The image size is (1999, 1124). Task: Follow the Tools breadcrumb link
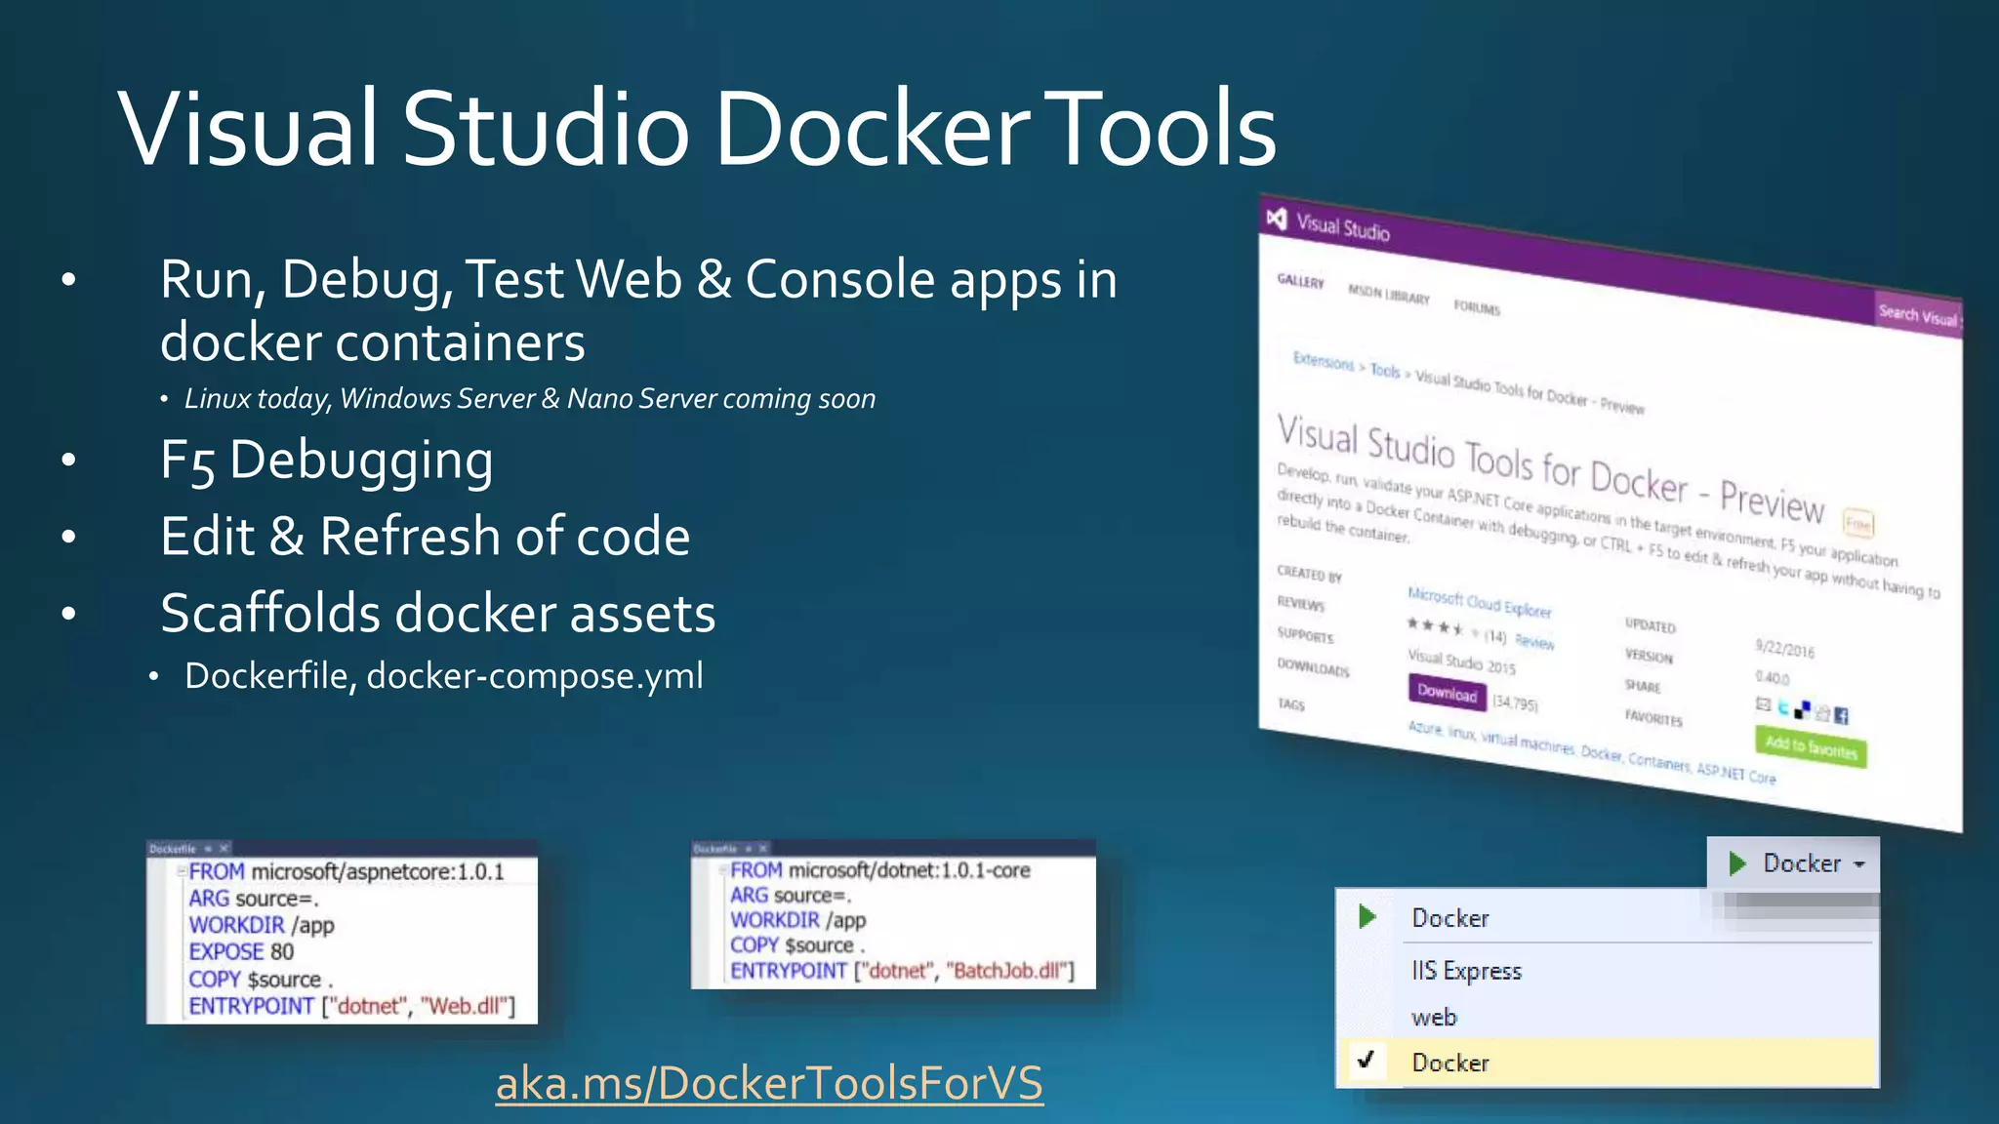tap(1385, 371)
